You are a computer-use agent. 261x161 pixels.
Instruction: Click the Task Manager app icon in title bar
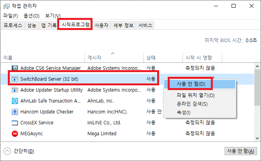pos(7,6)
